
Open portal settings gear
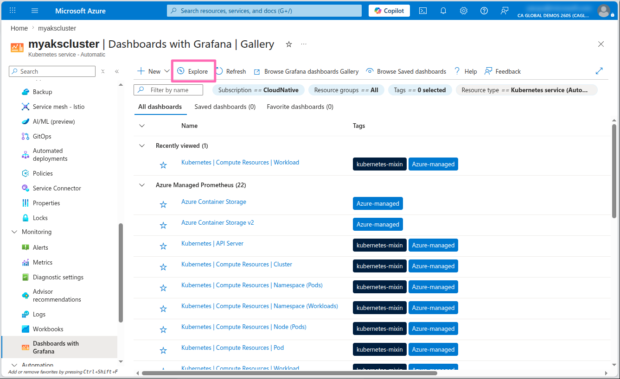click(x=464, y=11)
